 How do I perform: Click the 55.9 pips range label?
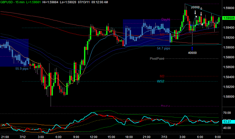22,69
